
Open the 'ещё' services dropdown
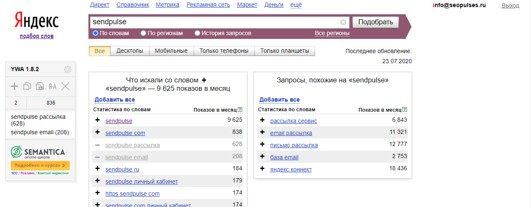pyautogui.click(x=296, y=5)
